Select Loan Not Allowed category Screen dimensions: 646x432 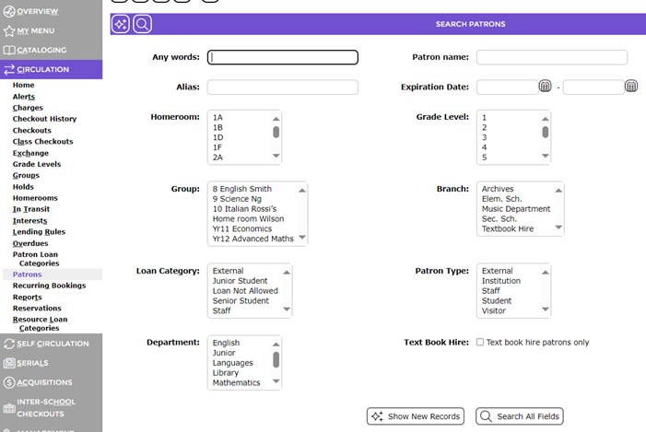point(246,291)
